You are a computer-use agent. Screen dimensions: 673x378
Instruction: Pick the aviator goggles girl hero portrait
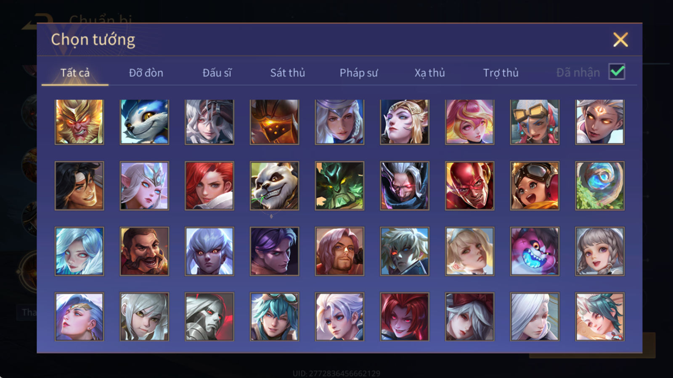(535, 186)
